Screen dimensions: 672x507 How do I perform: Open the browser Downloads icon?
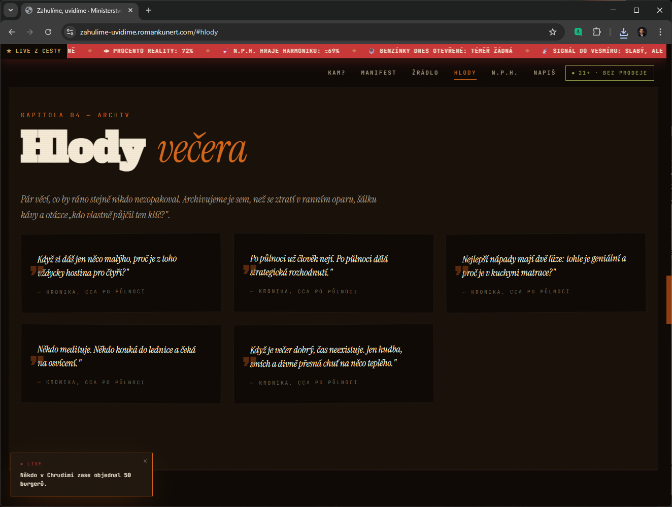[x=624, y=32]
